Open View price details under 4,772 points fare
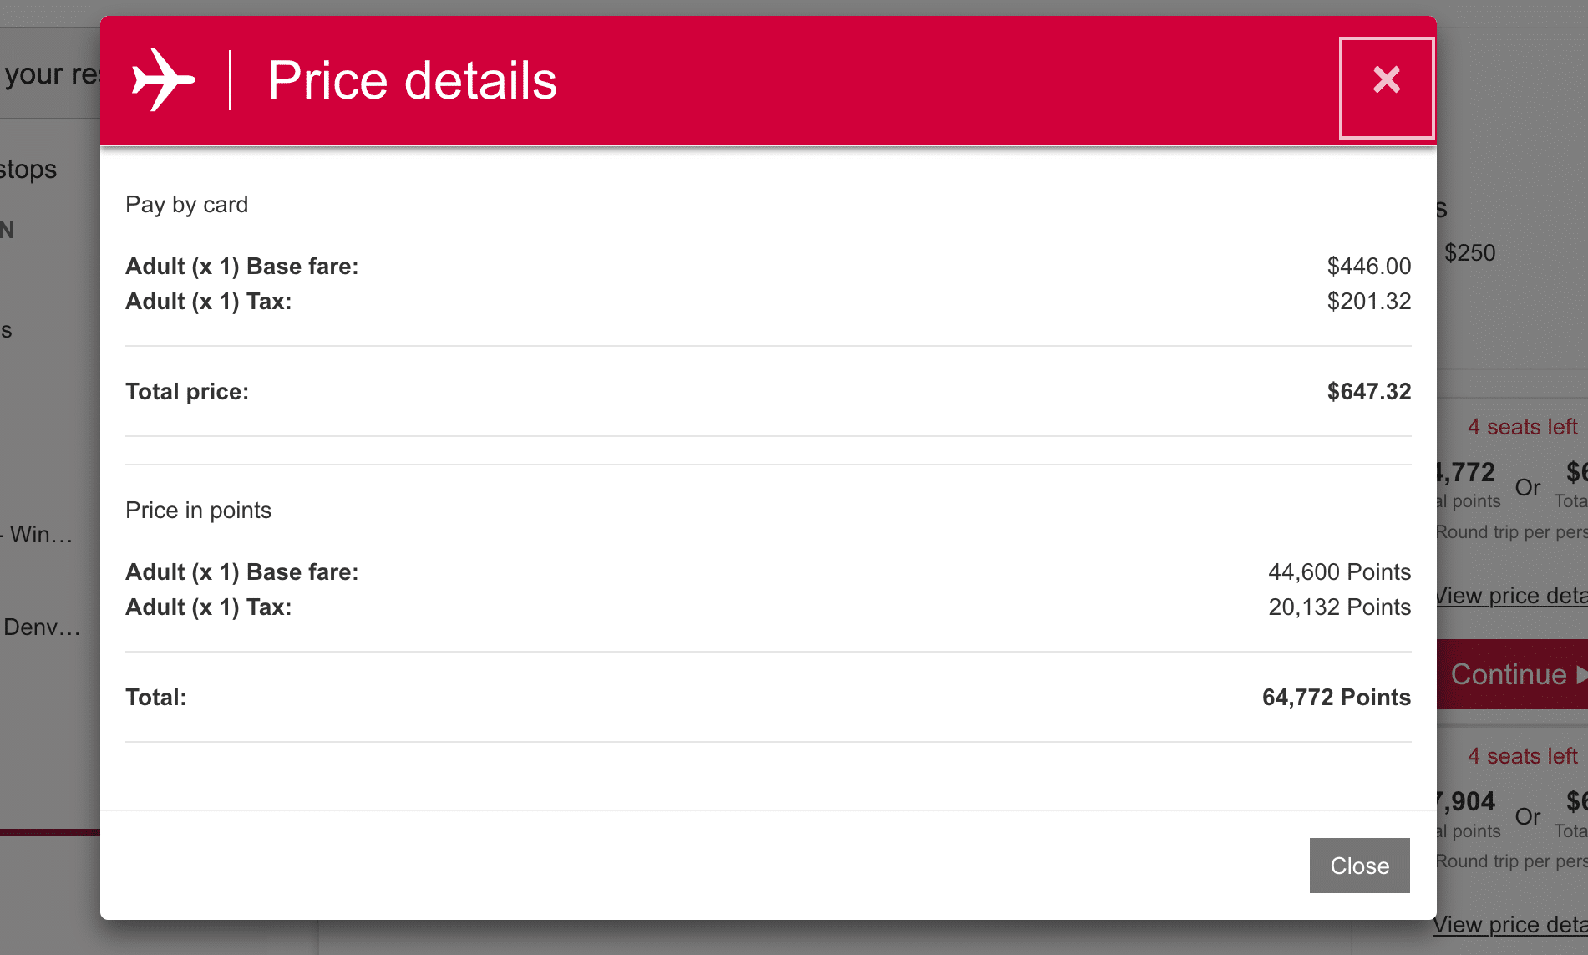The width and height of the screenshot is (1588, 955). point(1512,596)
